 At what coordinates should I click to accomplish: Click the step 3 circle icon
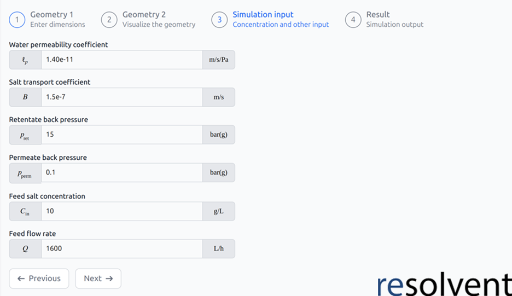coord(219,20)
